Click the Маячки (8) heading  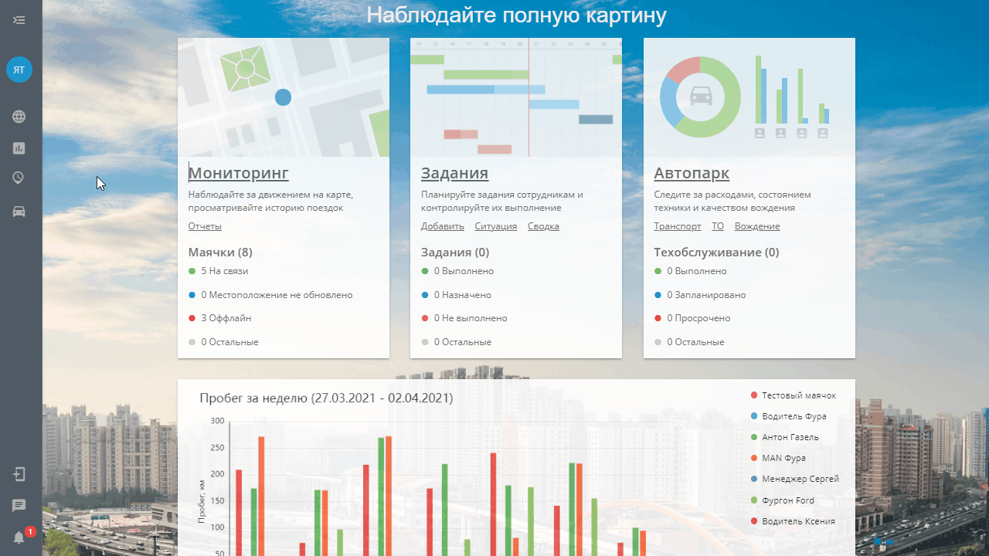click(x=220, y=253)
